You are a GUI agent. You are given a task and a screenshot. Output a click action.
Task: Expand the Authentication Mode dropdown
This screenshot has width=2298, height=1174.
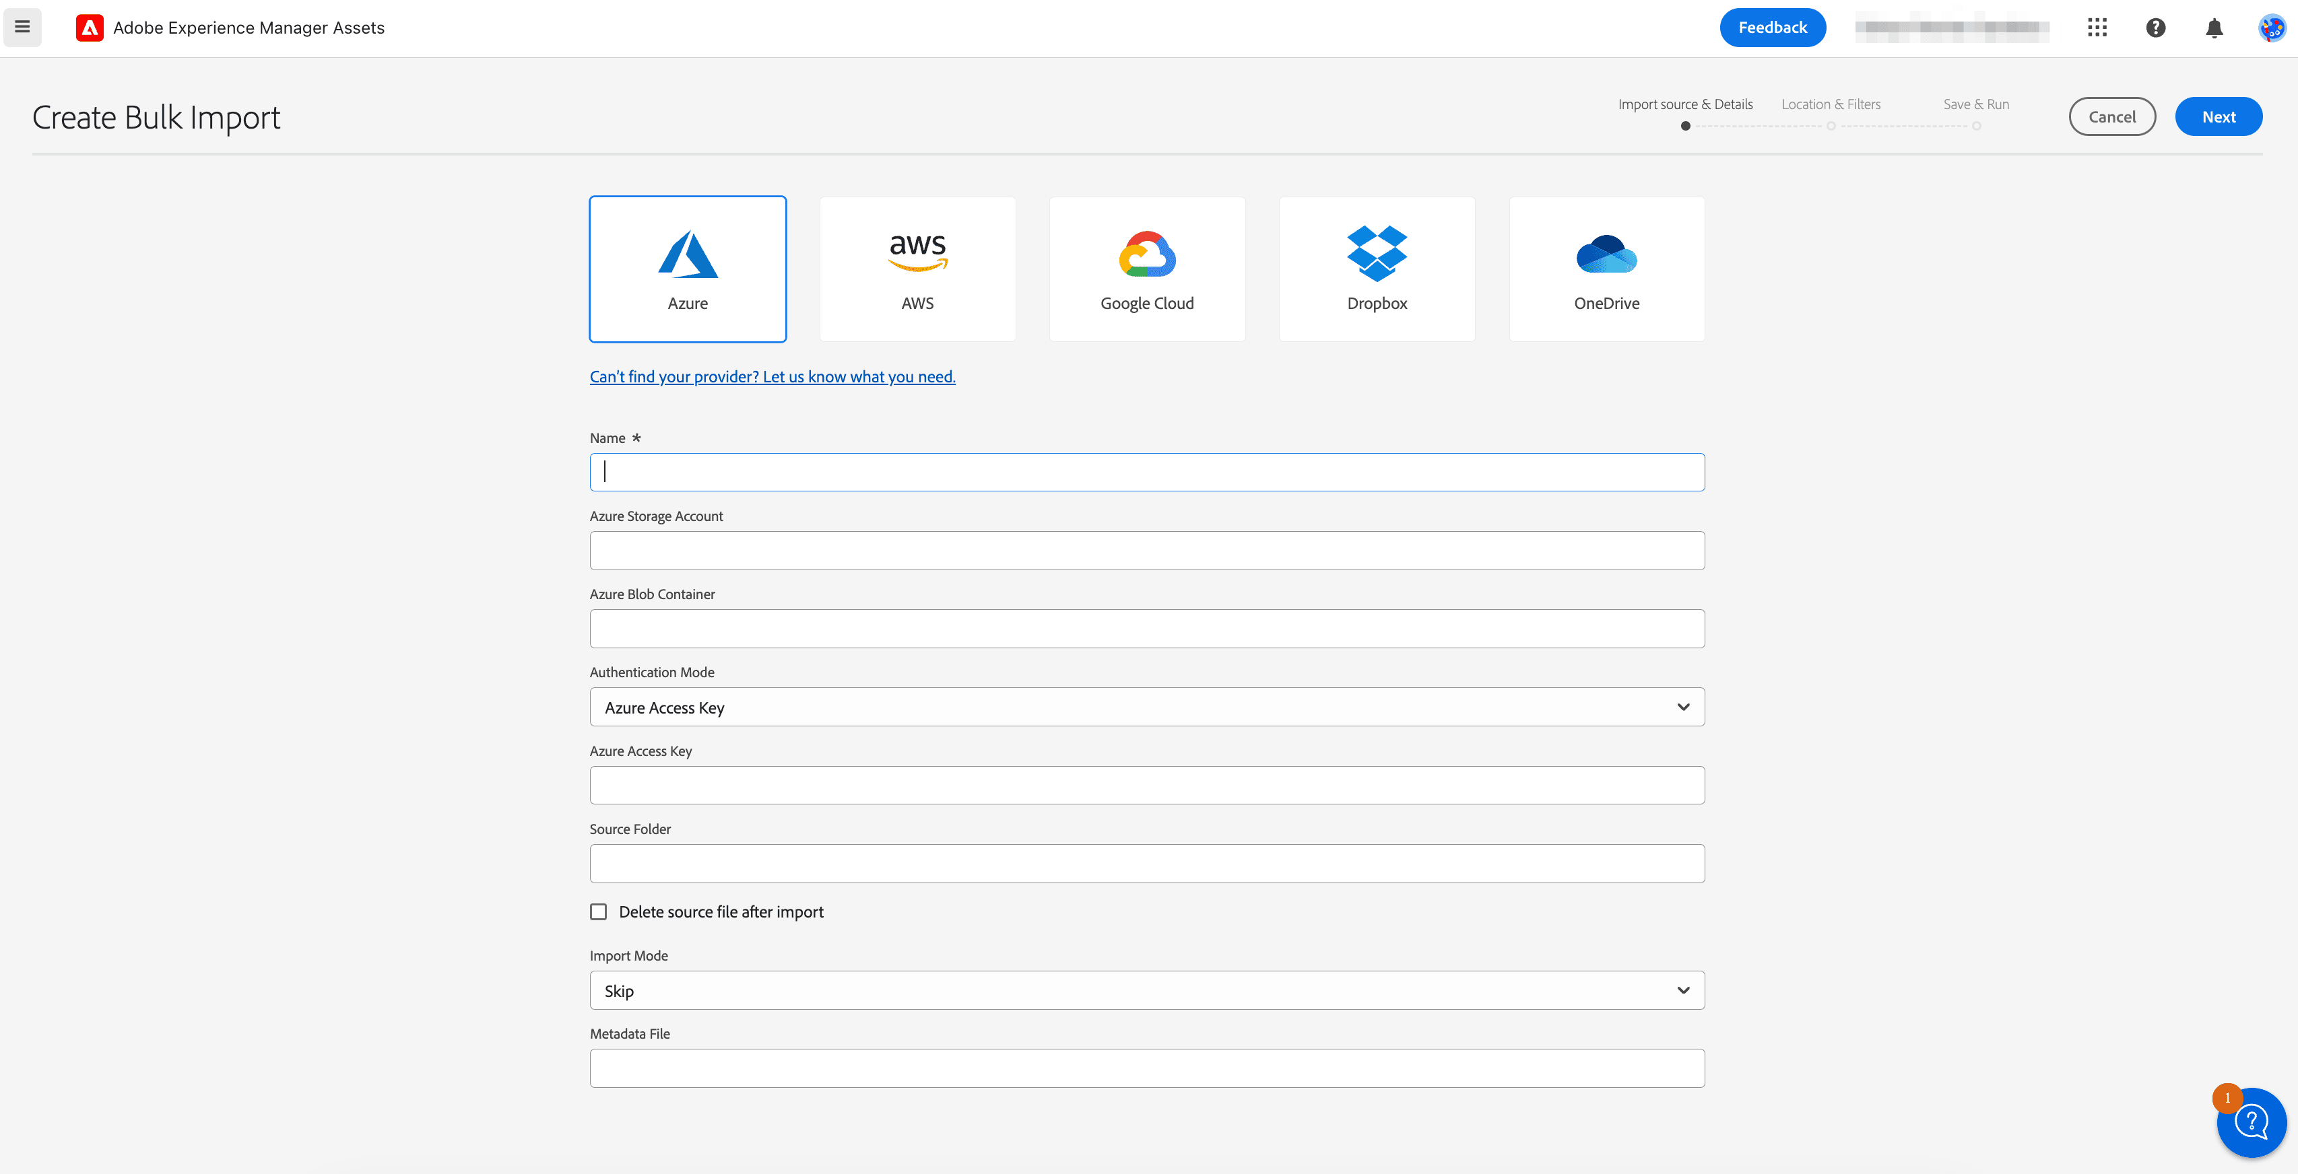click(x=1147, y=707)
